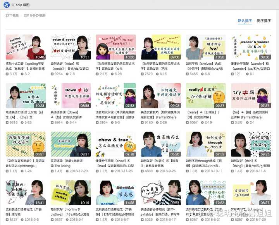The height and width of the screenshot is (225, 279).
Task: Click the play count icon beside 5455
Action: (x=188, y=74)
